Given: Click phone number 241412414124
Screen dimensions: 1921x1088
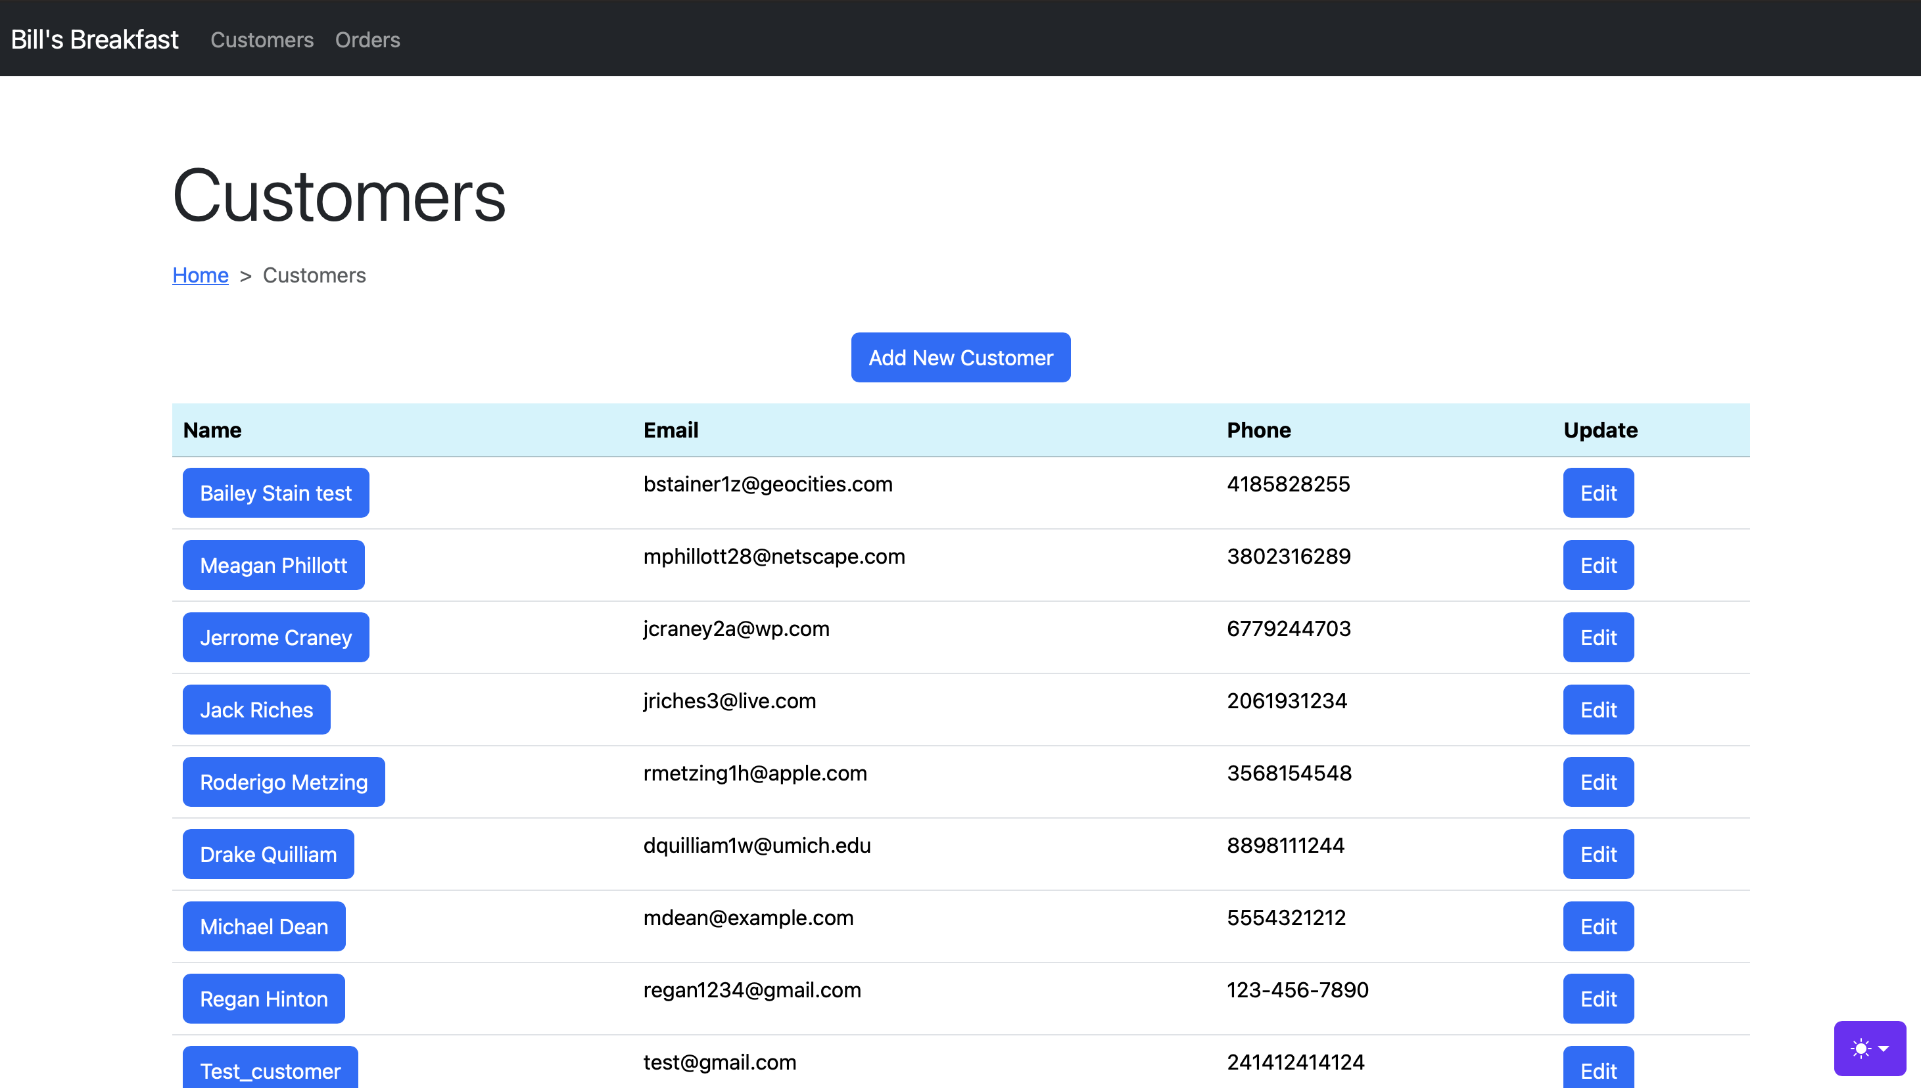Looking at the screenshot, I should tap(1296, 1062).
